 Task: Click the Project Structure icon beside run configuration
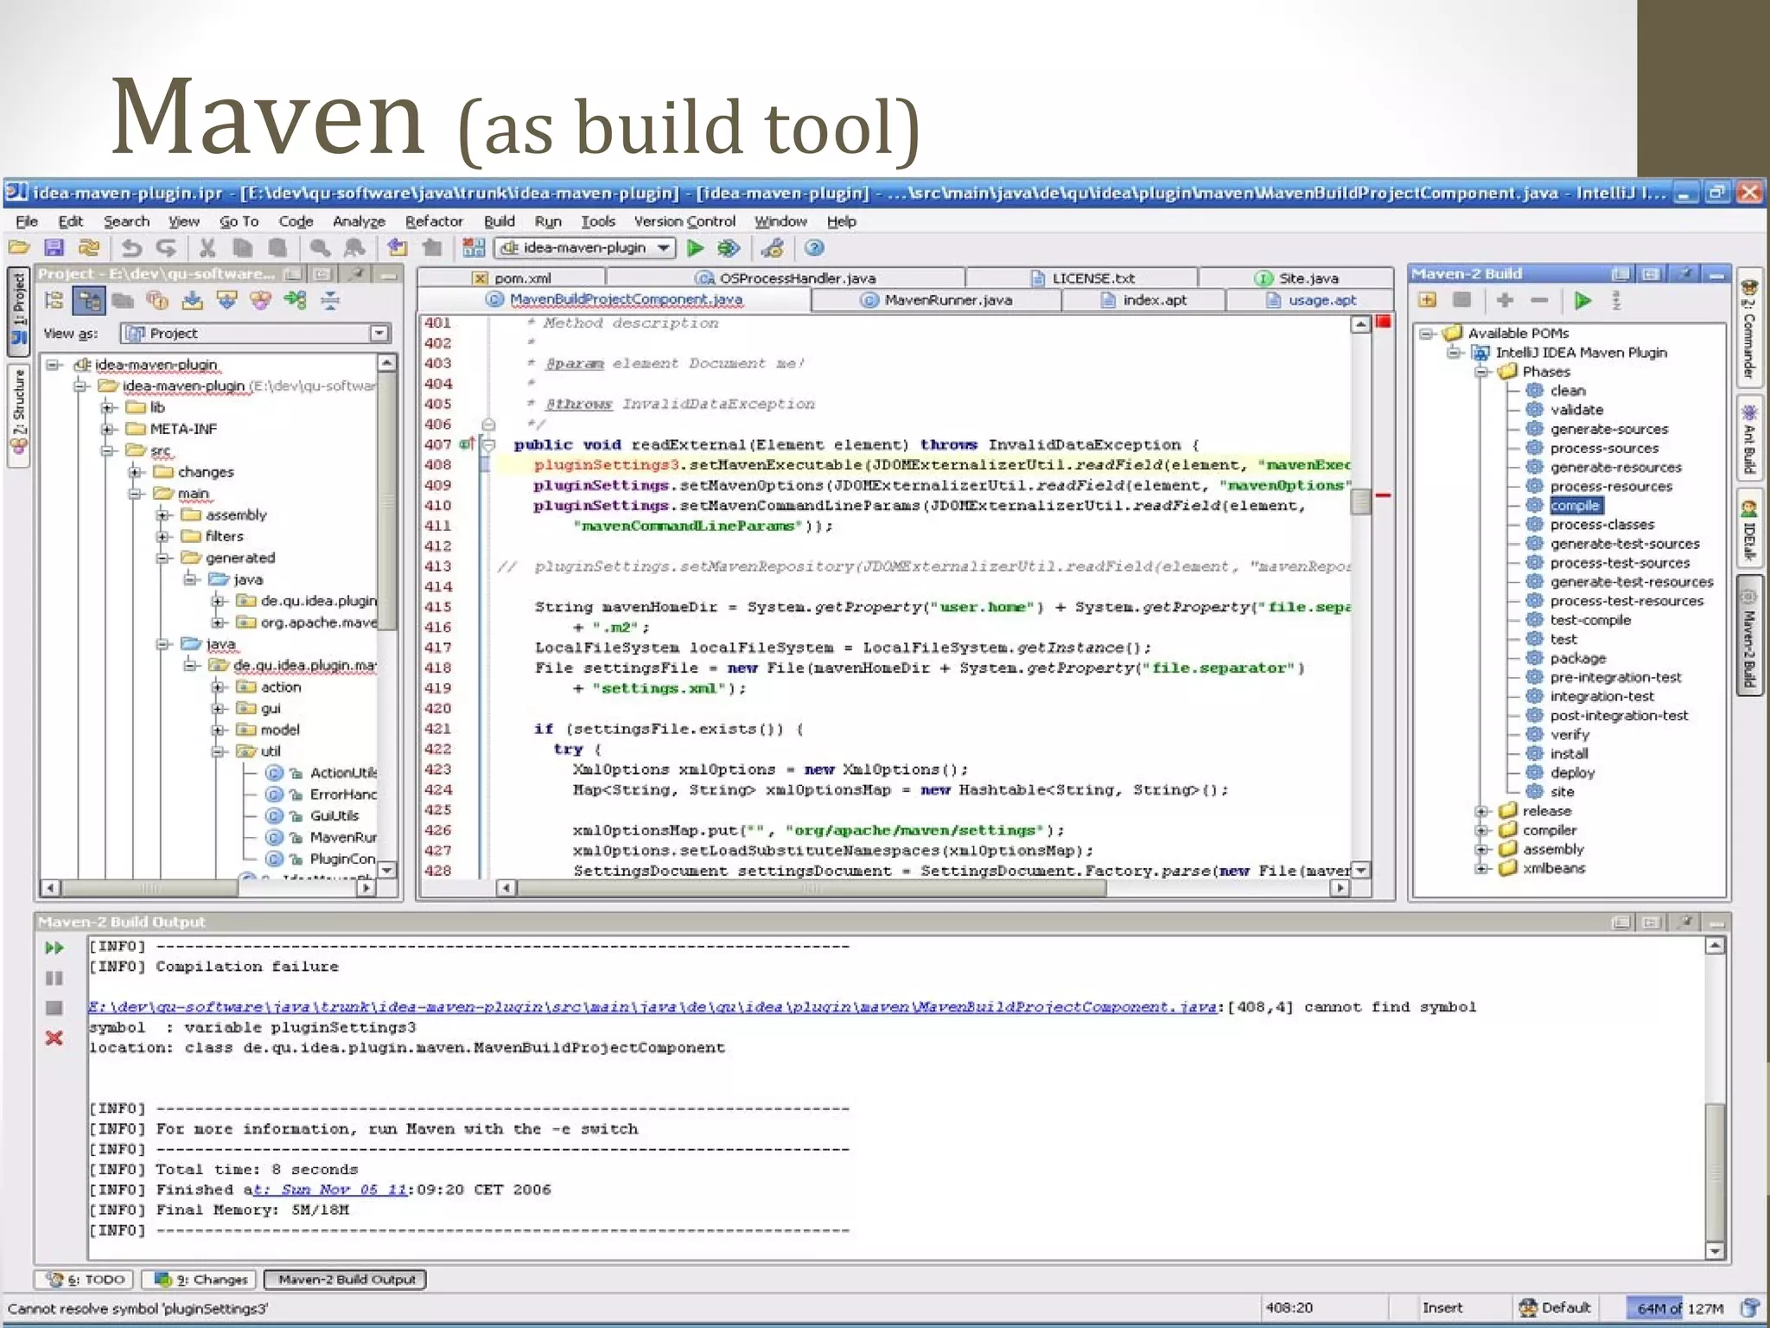coord(474,248)
